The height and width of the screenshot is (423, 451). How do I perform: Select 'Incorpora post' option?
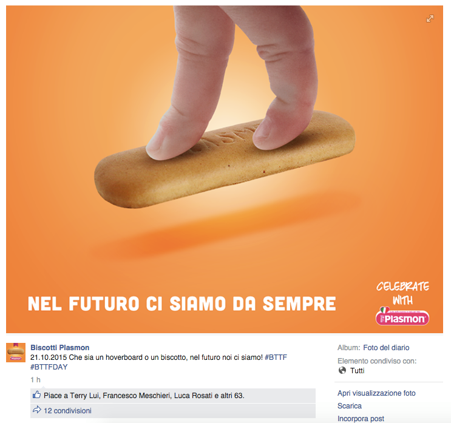361,418
